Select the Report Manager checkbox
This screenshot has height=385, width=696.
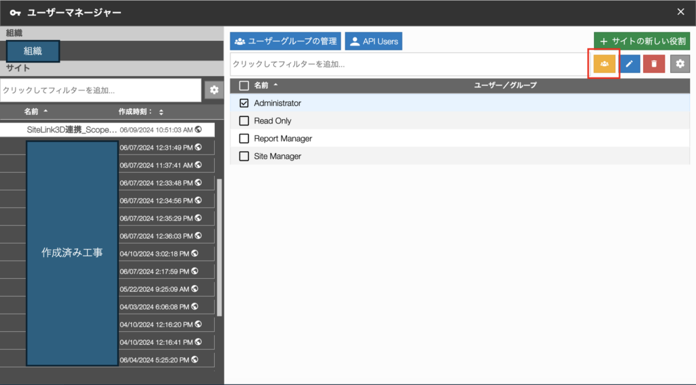(x=245, y=139)
